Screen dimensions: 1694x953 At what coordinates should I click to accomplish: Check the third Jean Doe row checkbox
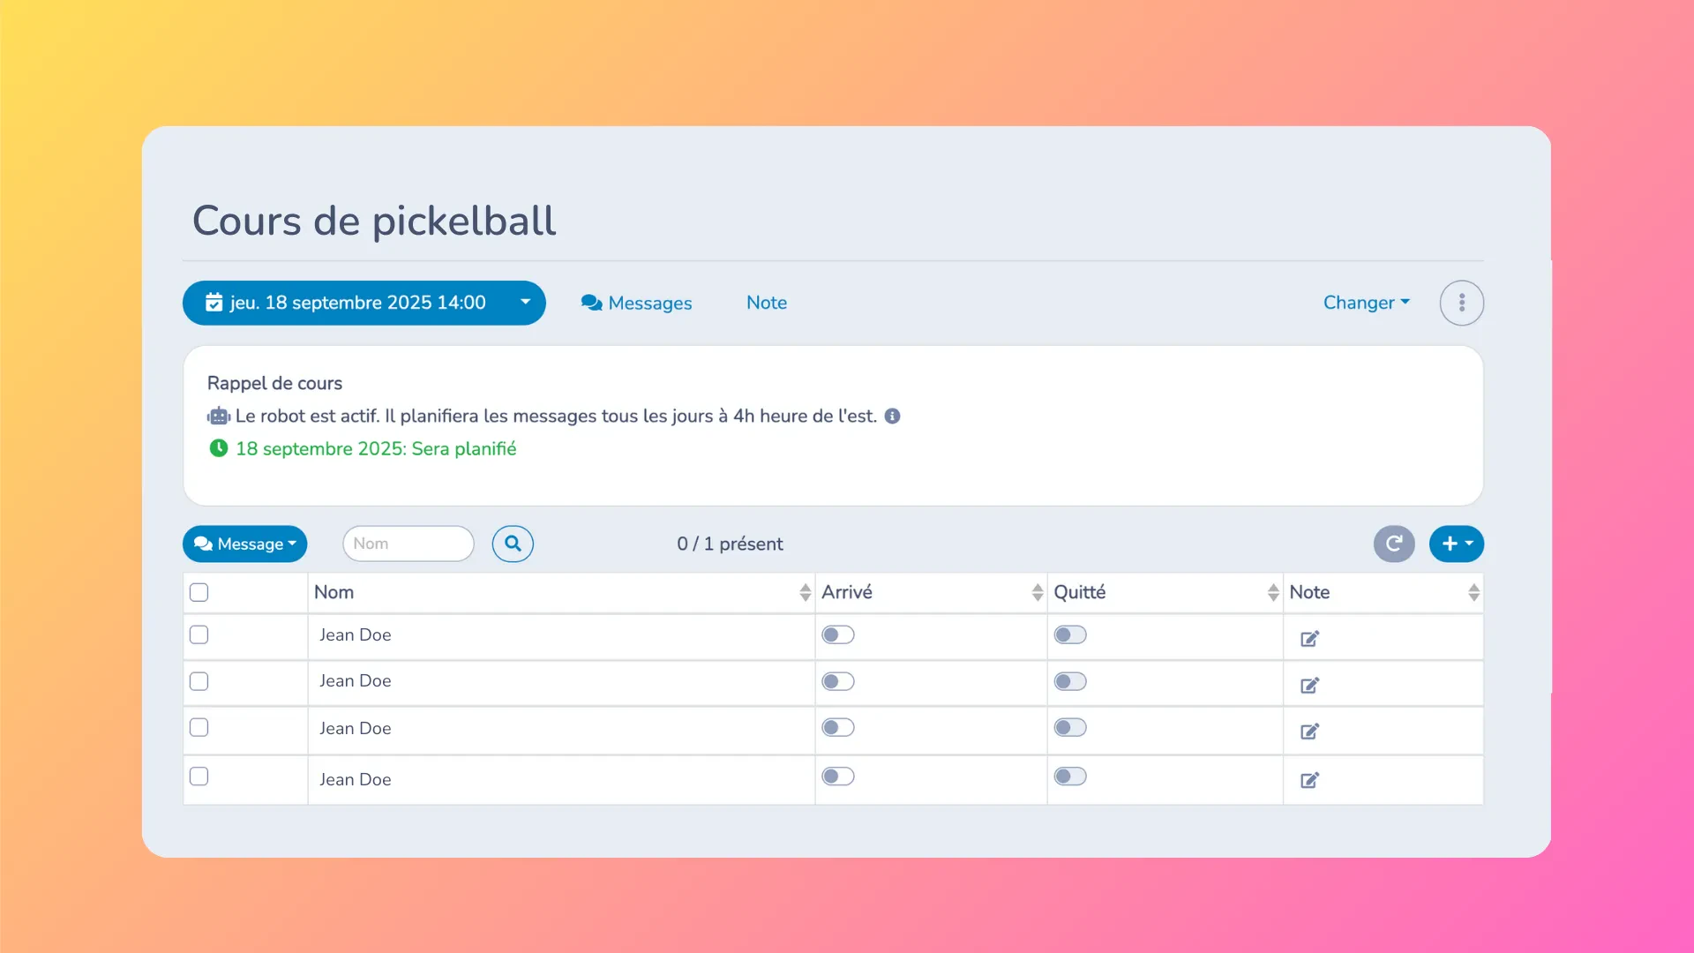click(199, 727)
